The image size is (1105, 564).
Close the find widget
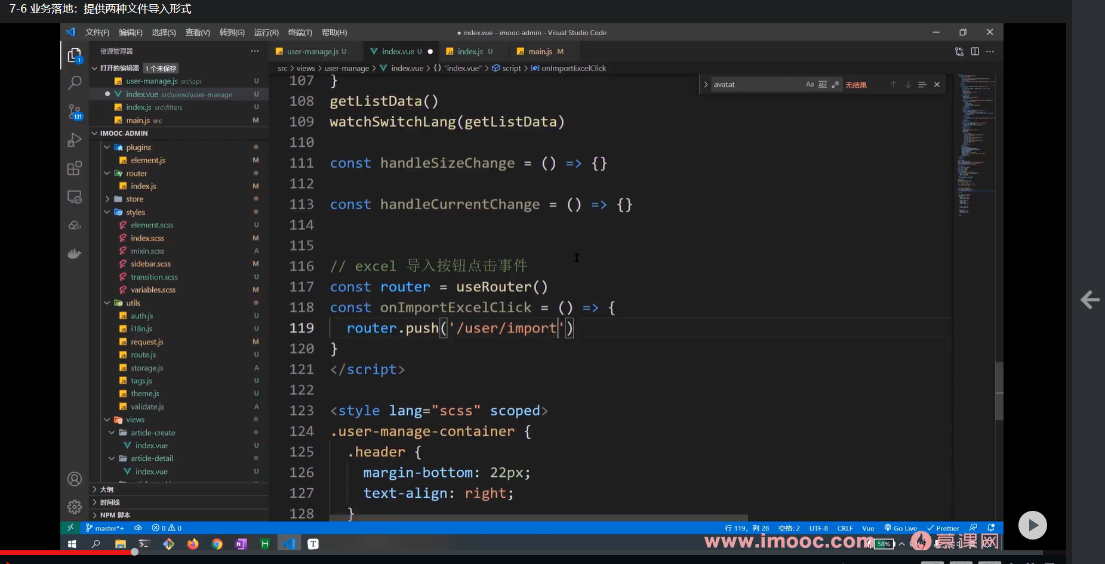tap(937, 85)
